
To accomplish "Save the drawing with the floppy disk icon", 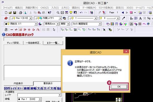I will tap(15, 13).
